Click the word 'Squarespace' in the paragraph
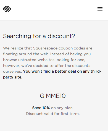The image size is (108, 131). pyautogui.click(x=45, y=48)
